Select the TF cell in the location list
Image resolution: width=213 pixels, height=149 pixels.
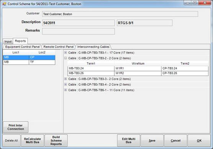[42, 62]
